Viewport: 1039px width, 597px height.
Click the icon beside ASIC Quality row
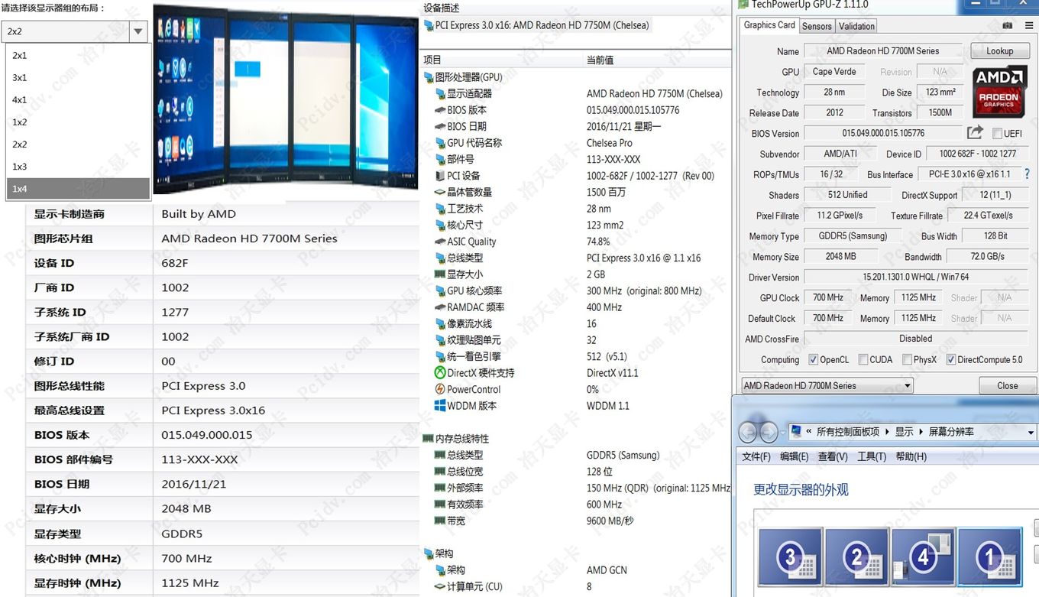(440, 242)
